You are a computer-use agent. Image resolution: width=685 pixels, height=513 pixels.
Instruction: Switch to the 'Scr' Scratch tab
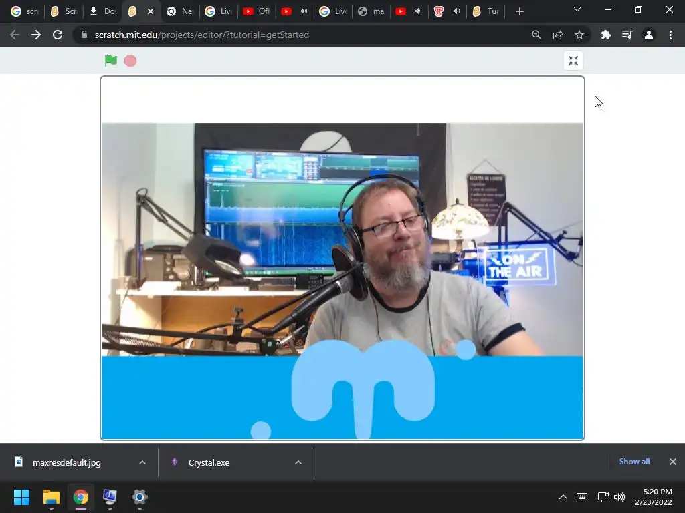click(64, 11)
